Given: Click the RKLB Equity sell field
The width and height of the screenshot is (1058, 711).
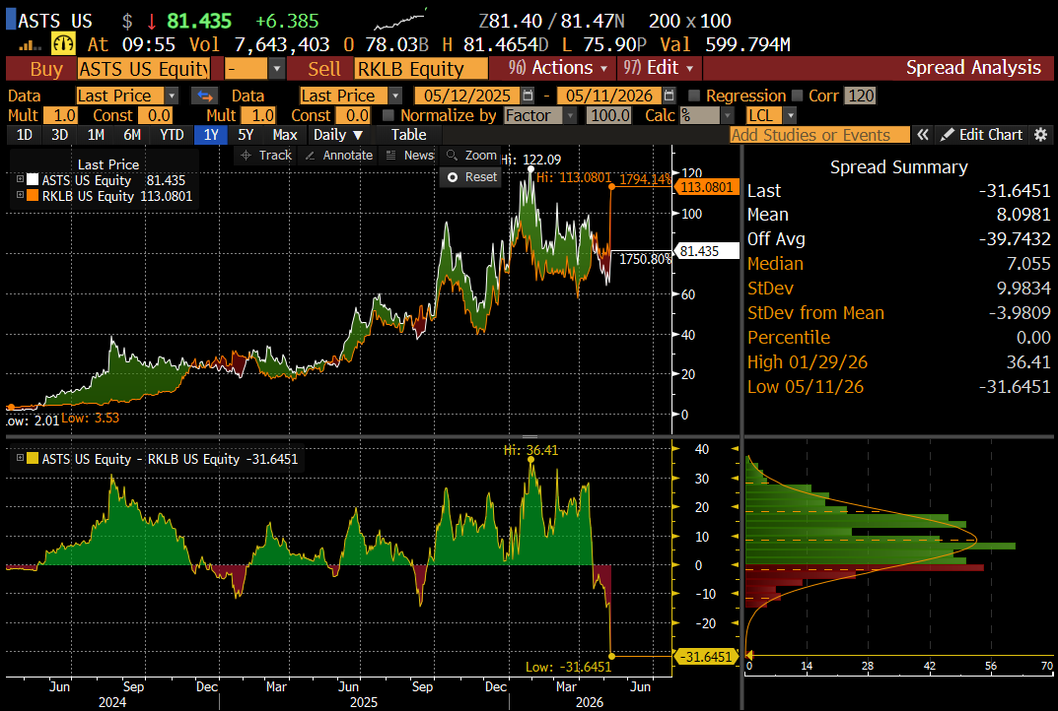Looking at the screenshot, I should pyautogui.click(x=422, y=69).
